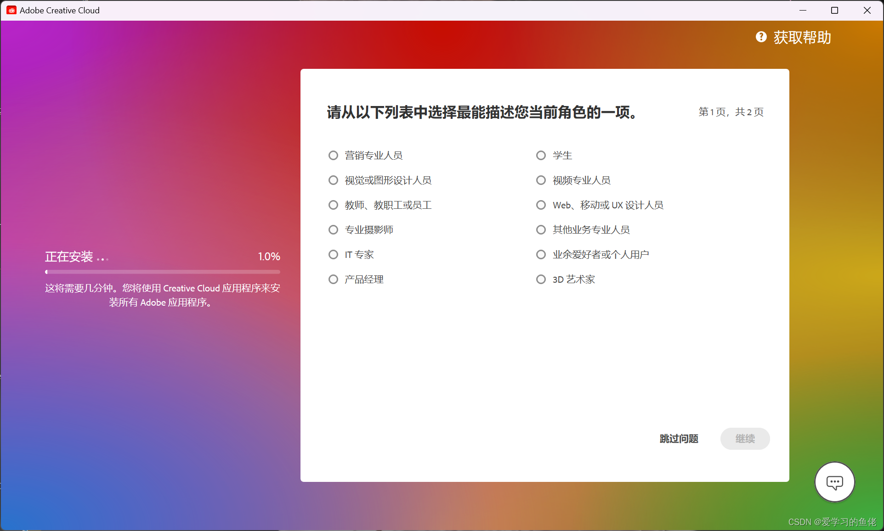This screenshot has width=884, height=531.
Task: Click the Adobe Creative Cloud logo icon
Action: point(11,10)
